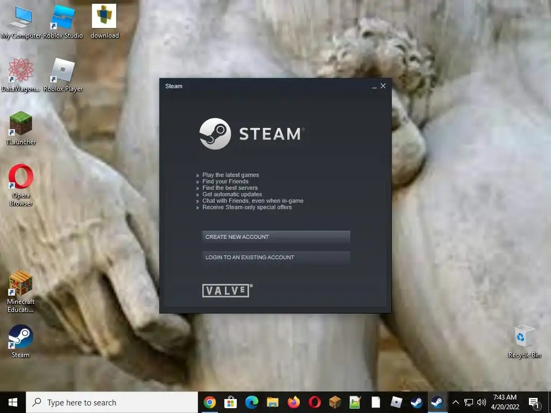Open the volume control tray icon
Viewport: 551px width, 413px height.
point(482,402)
